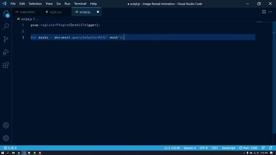
Task: Click on 'document' in line 3
Action: [62, 37]
